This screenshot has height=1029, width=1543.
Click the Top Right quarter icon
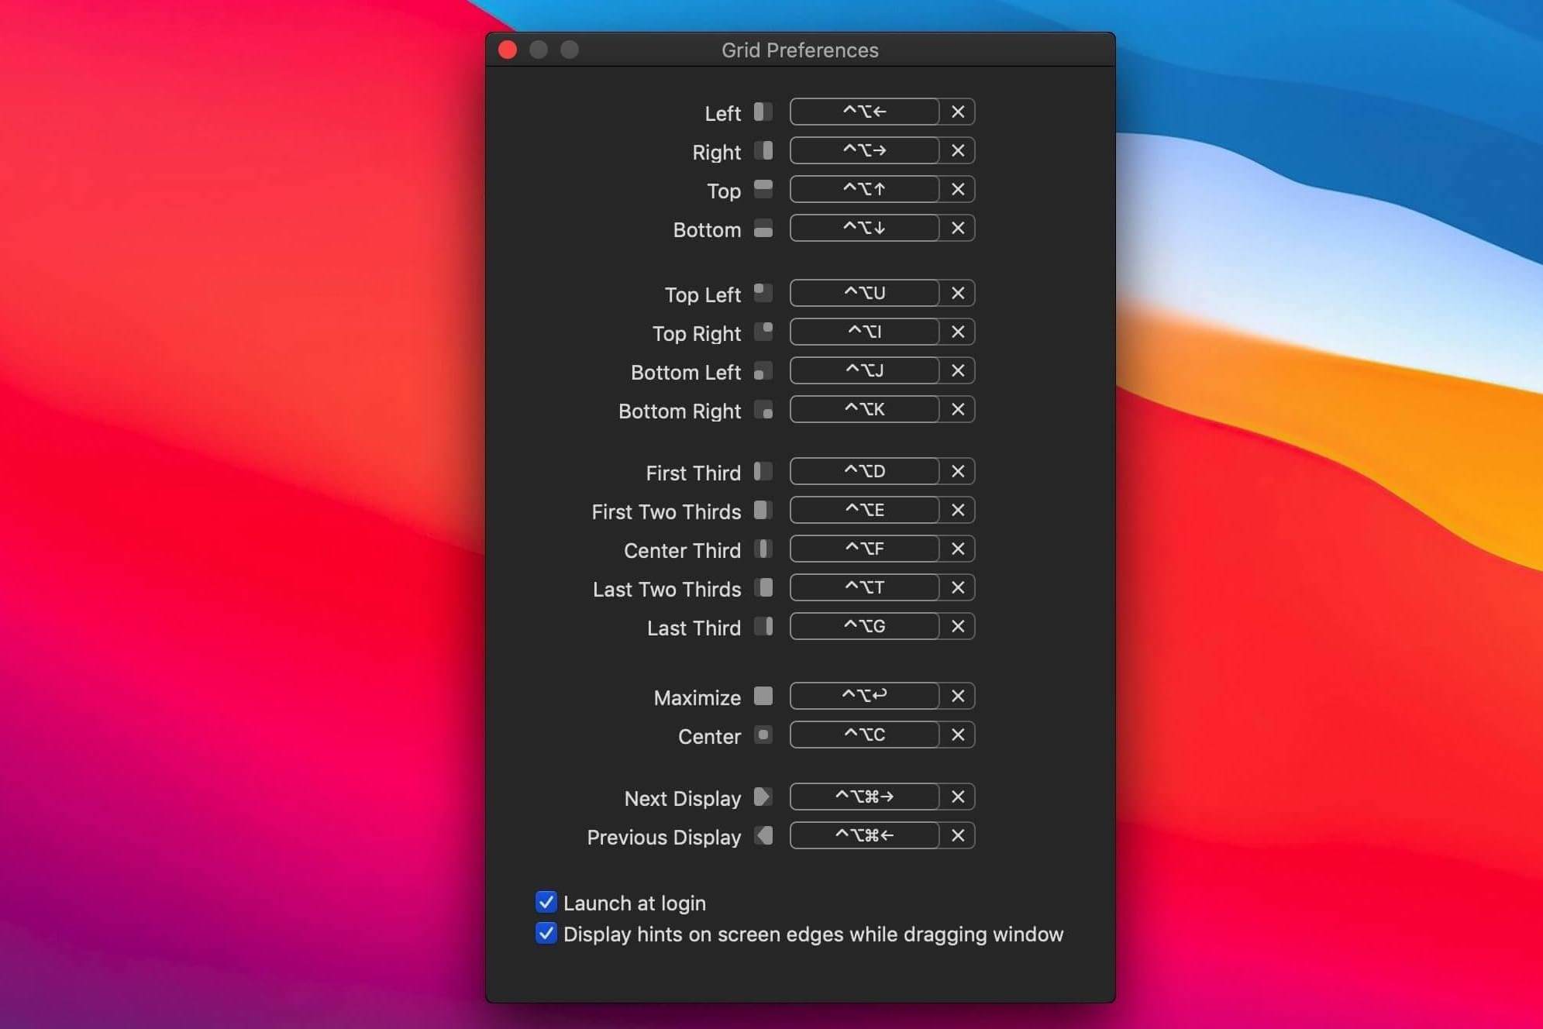[763, 332]
